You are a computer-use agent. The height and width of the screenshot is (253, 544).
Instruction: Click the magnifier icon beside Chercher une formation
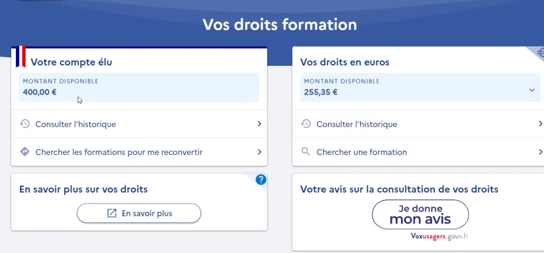pos(305,152)
